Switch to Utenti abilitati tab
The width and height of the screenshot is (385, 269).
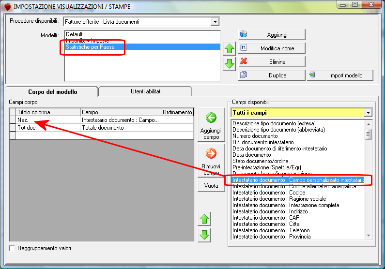pos(146,91)
